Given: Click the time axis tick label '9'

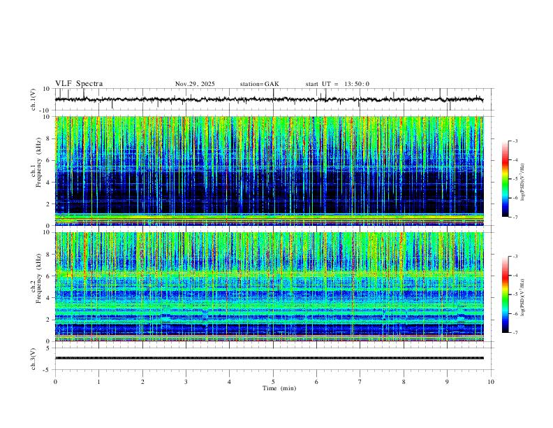Looking at the screenshot, I should (447, 382).
